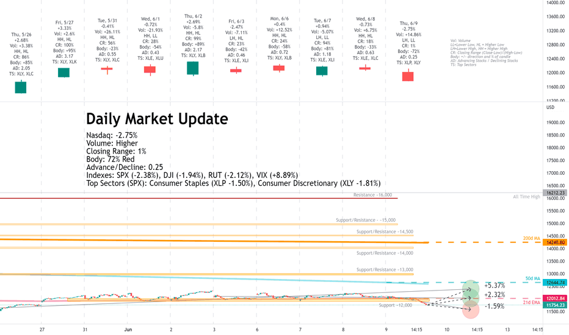Click the 16212.23 price tag
The height and width of the screenshot is (335, 569).
coord(555,193)
